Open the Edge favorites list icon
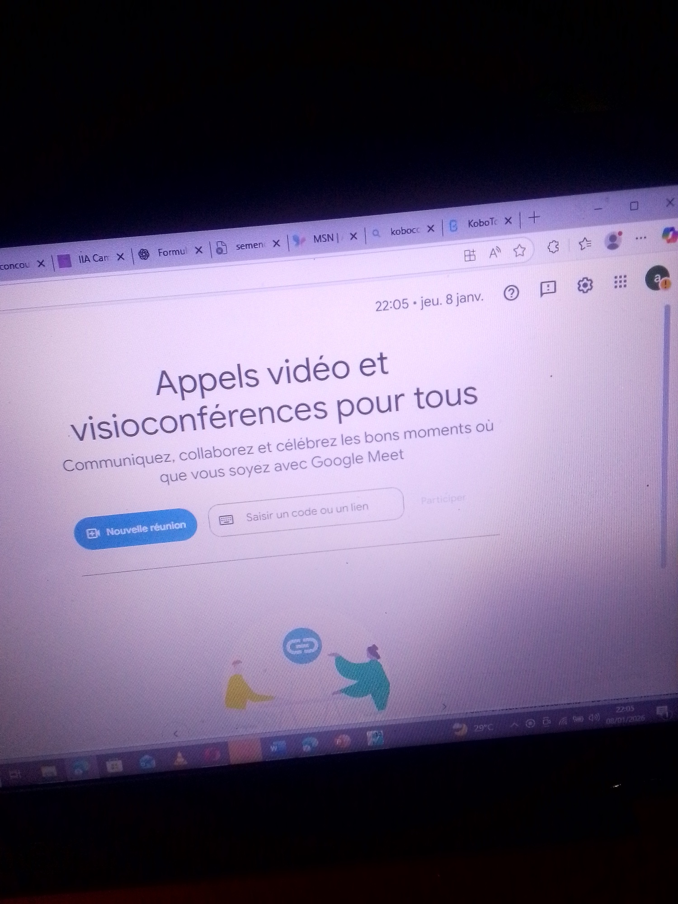 584,244
